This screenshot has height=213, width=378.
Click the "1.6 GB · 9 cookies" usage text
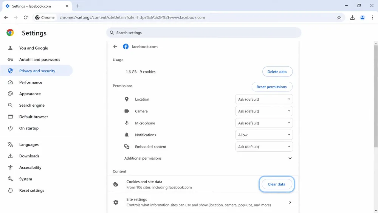click(x=141, y=72)
